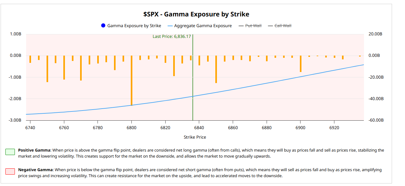The height and width of the screenshot is (186, 405).
Task: Select the orange bar at strike 6850
Action: tap(216, 69)
